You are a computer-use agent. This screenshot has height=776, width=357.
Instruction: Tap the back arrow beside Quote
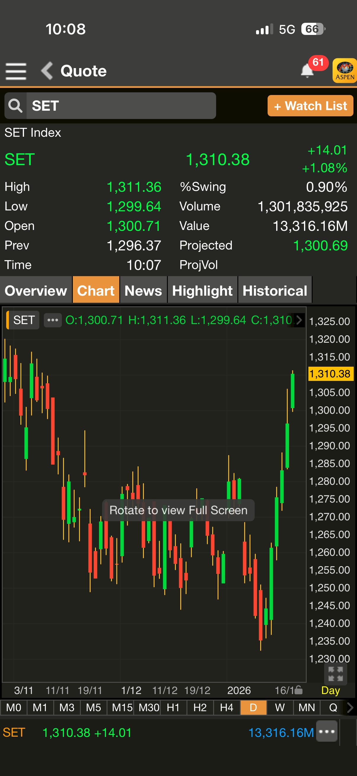point(47,71)
